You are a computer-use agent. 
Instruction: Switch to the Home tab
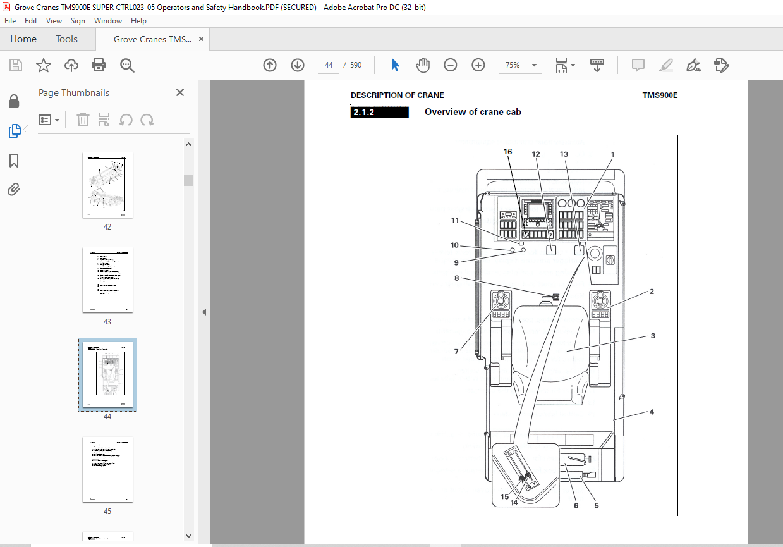[23, 39]
